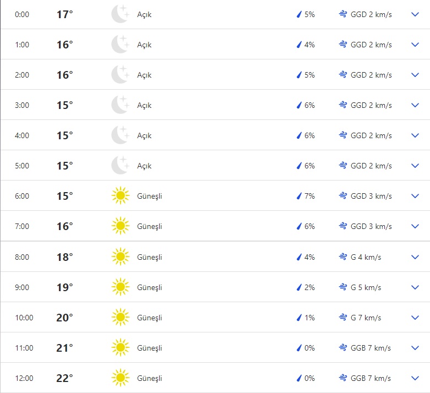Click the G 4 km/s wind text

pyautogui.click(x=366, y=257)
